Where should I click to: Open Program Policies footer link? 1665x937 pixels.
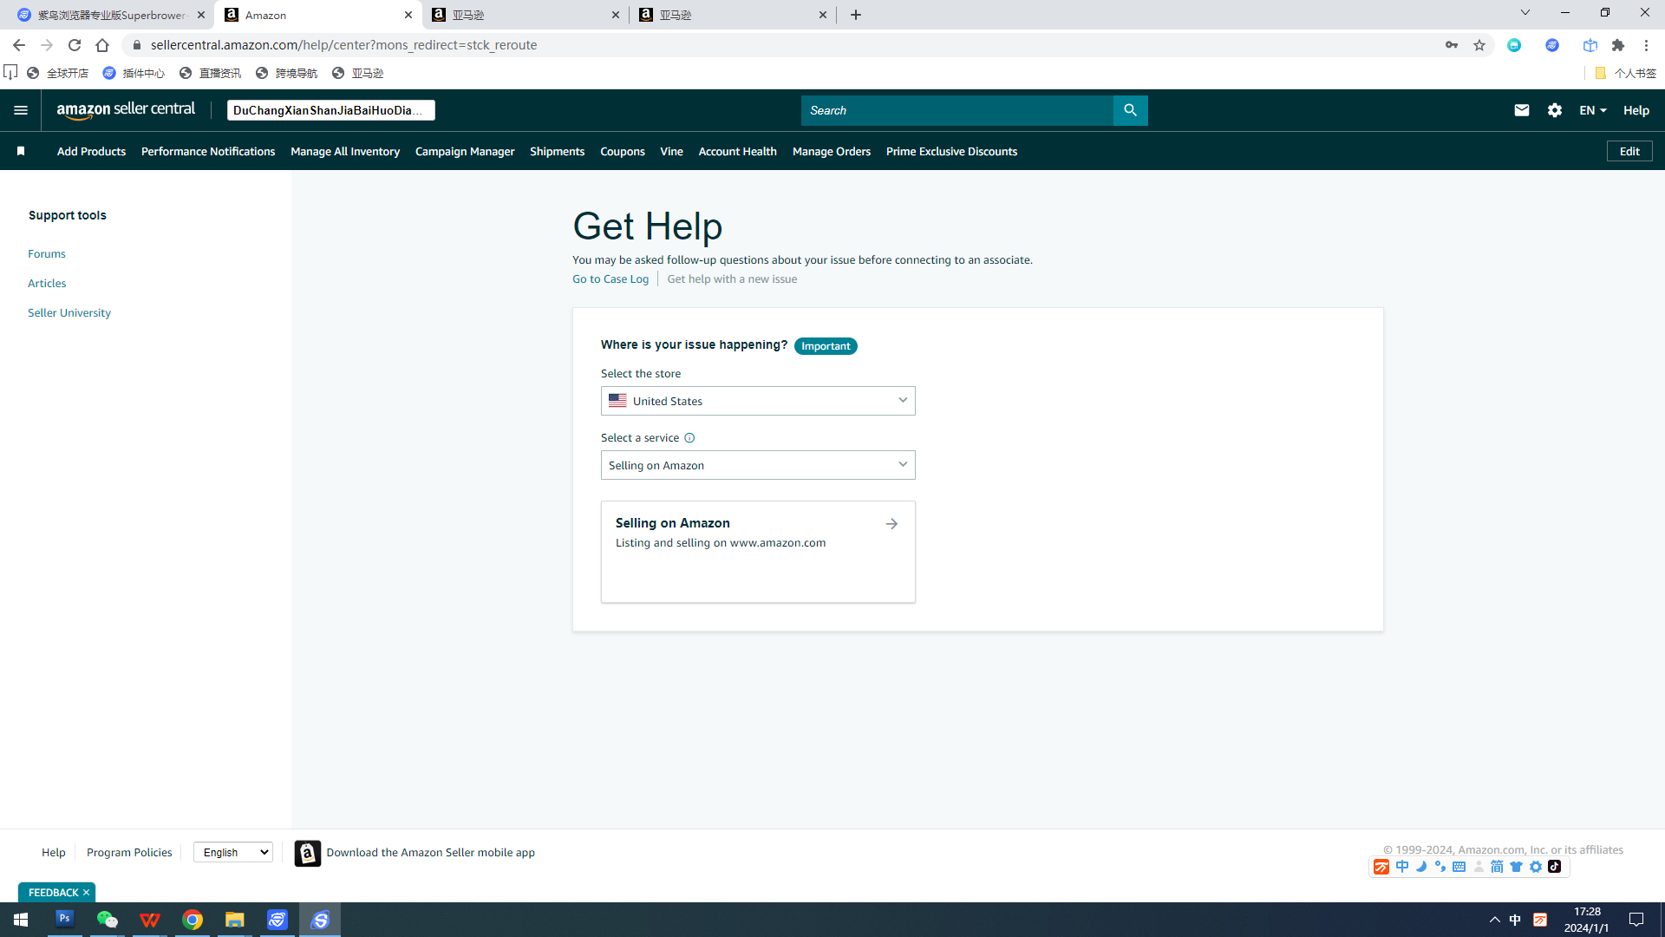[x=129, y=853]
